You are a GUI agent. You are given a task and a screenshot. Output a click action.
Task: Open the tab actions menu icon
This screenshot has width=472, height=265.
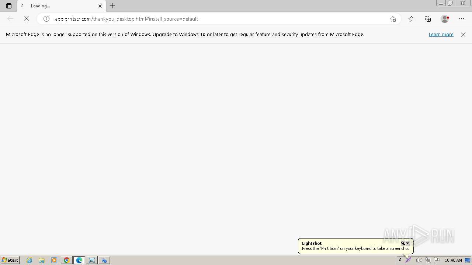[9, 6]
